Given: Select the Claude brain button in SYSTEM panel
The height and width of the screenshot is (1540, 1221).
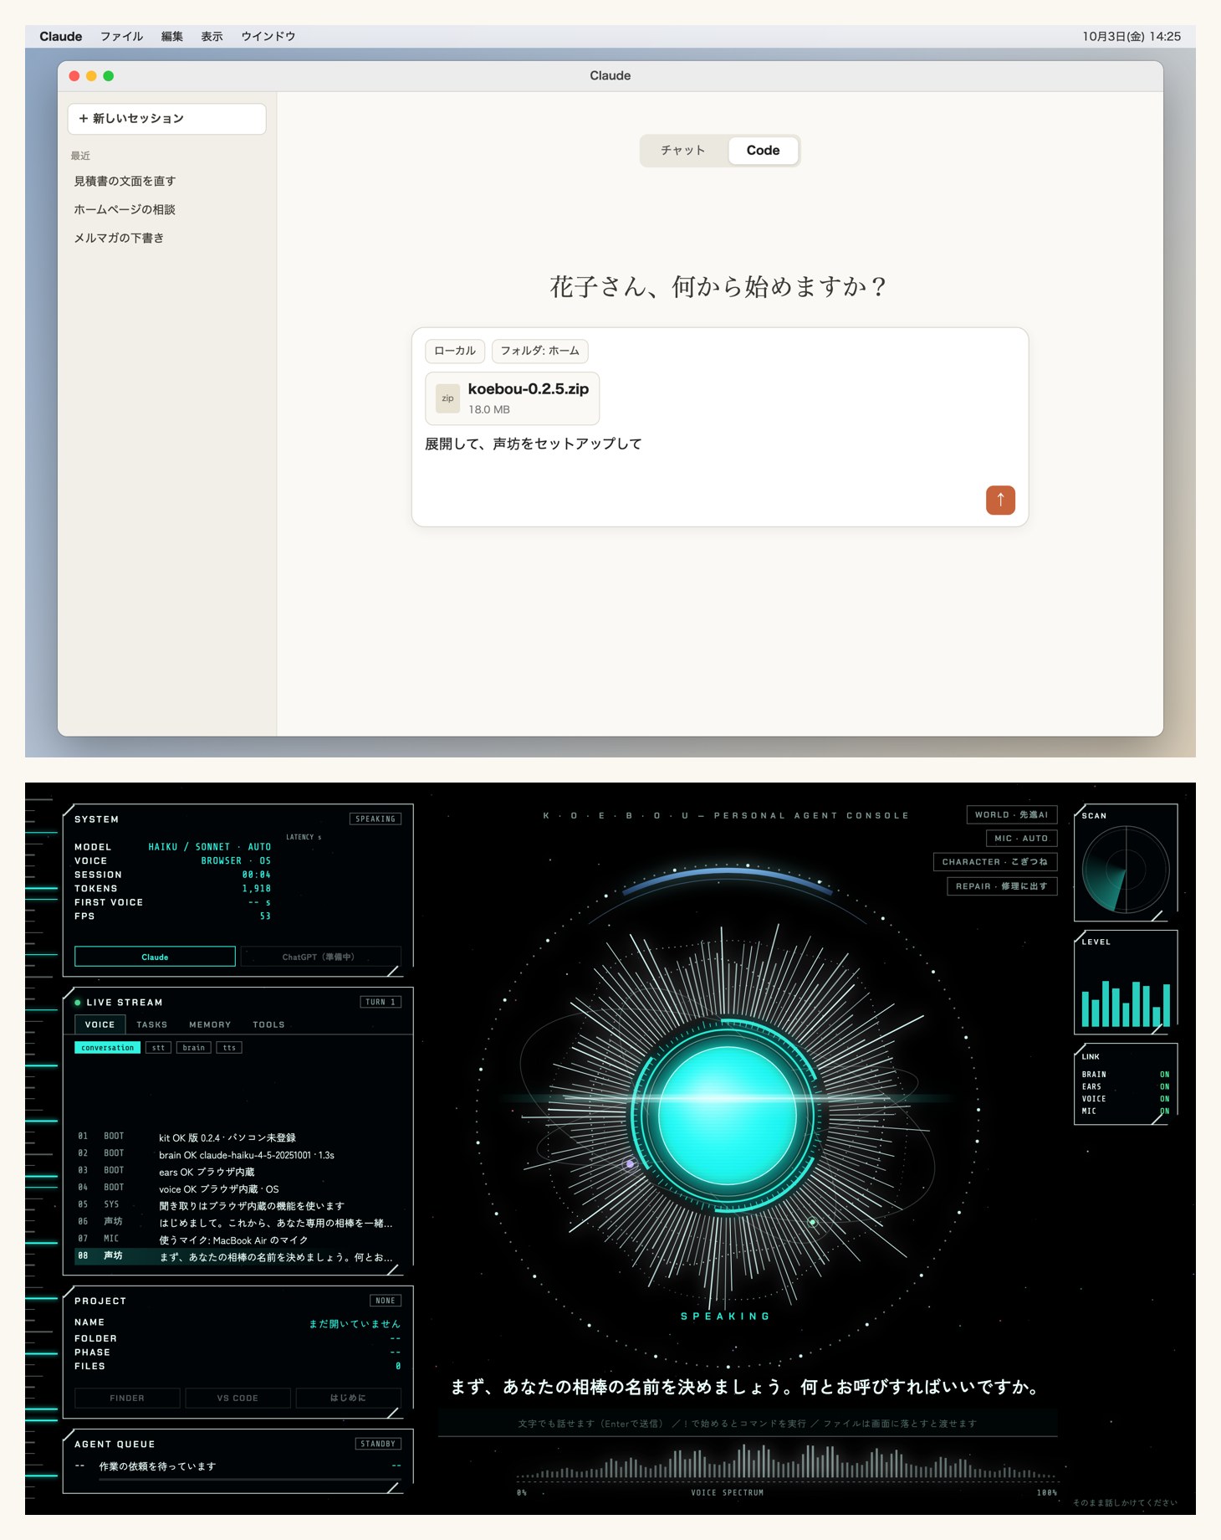Looking at the screenshot, I should tap(155, 957).
